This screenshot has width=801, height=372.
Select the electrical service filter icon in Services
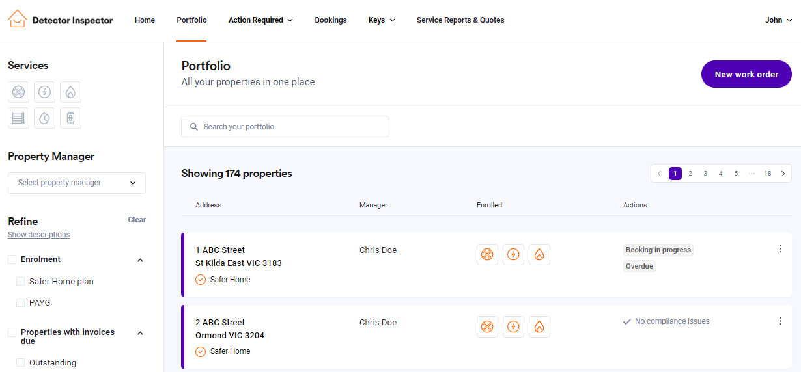tap(44, 92)
